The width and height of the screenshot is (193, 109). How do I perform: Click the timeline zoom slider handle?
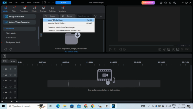coord(12,101)
